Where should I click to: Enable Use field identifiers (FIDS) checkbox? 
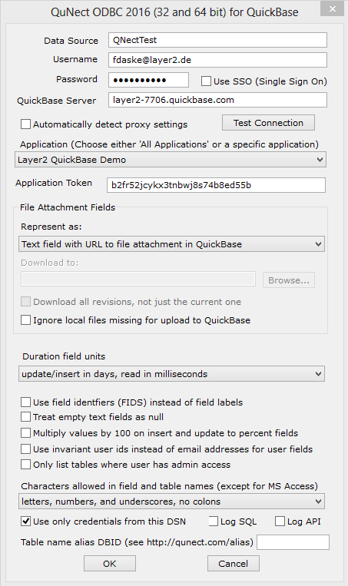click(25, 402)
